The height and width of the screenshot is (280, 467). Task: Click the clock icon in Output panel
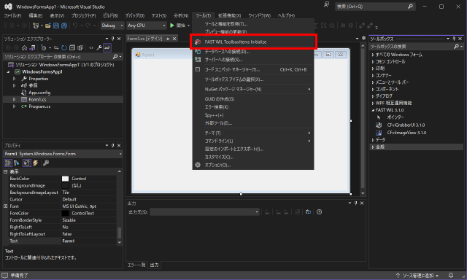(320, 212)
